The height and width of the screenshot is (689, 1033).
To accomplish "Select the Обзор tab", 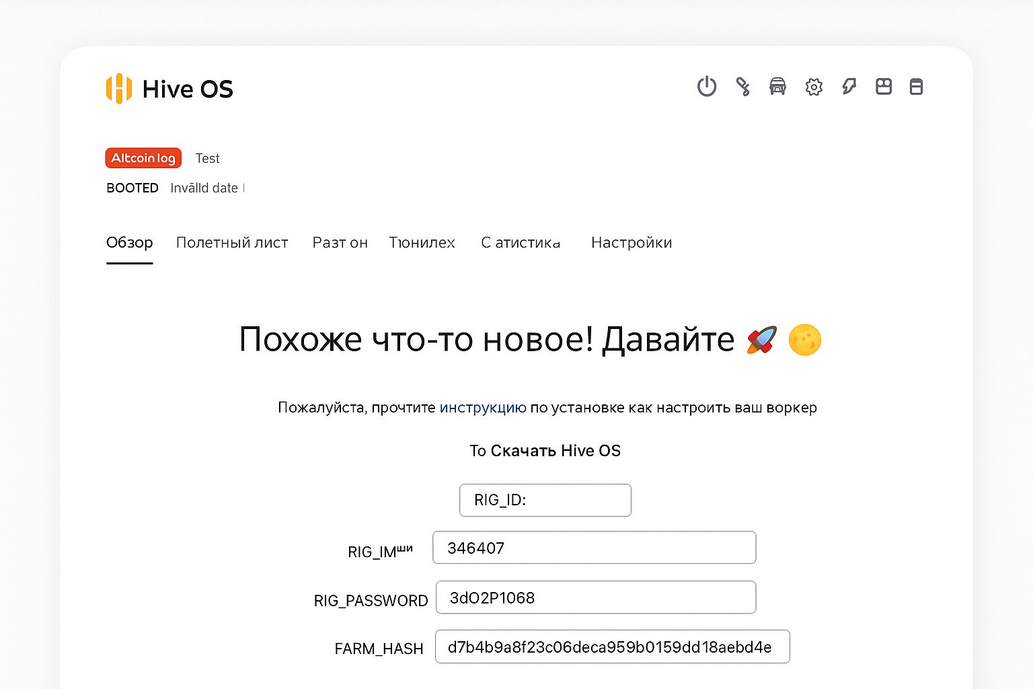I will [x=129, y=242].
